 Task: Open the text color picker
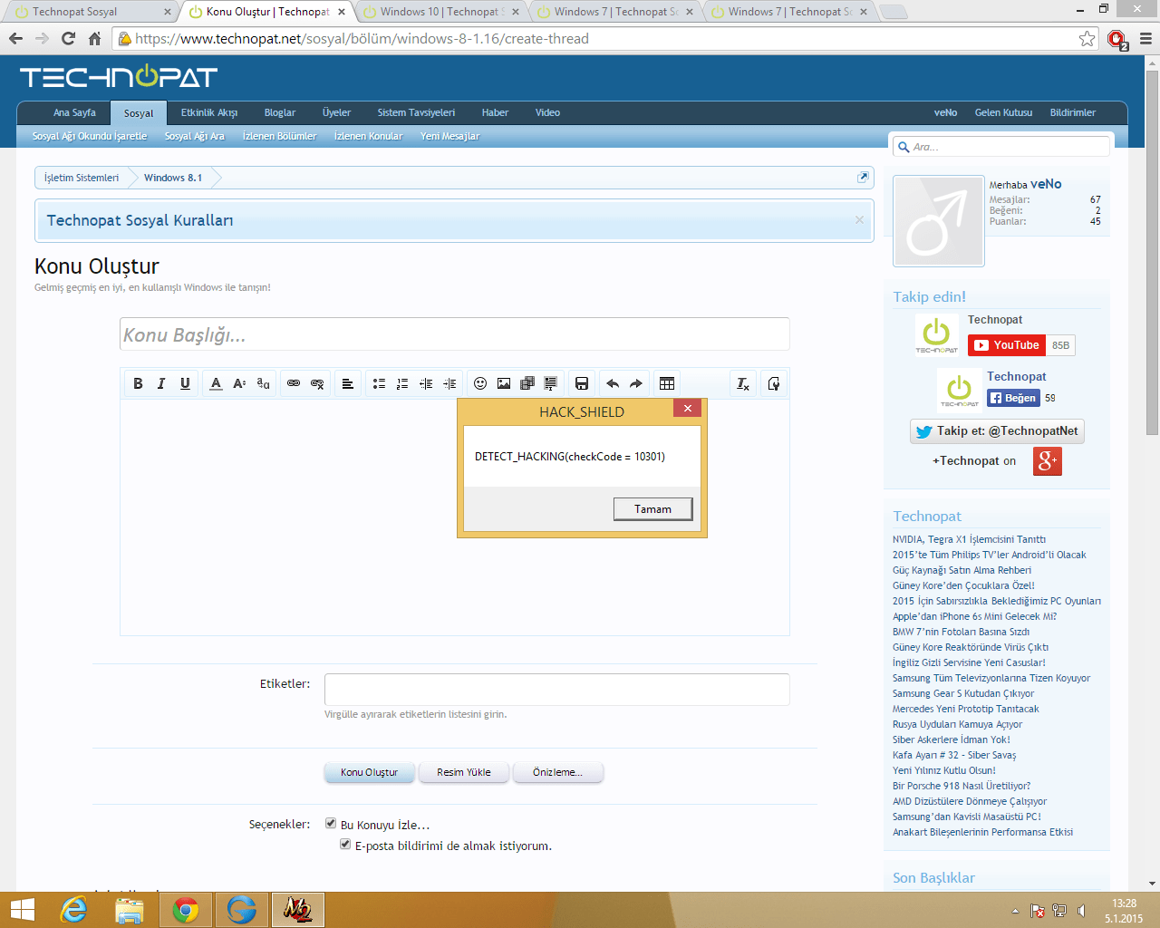click(x=216, y=383)
